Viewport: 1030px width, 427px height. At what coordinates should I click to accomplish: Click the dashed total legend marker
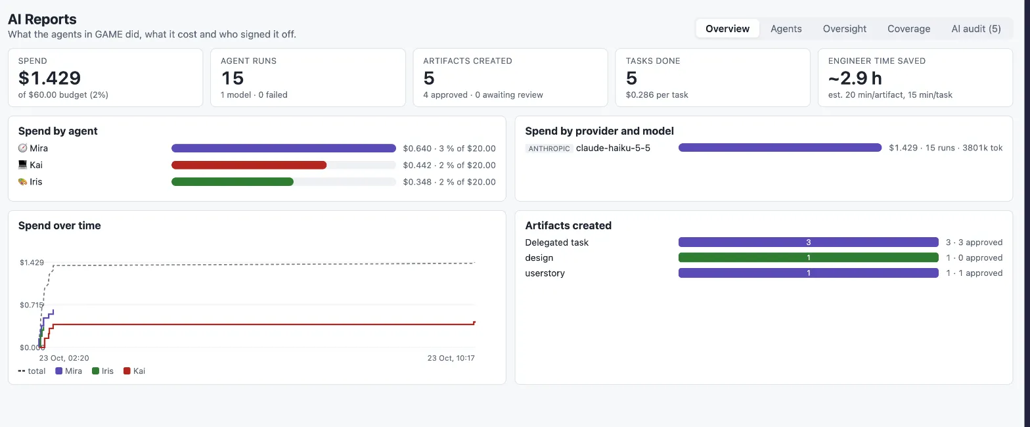click(x=22, y=371)
